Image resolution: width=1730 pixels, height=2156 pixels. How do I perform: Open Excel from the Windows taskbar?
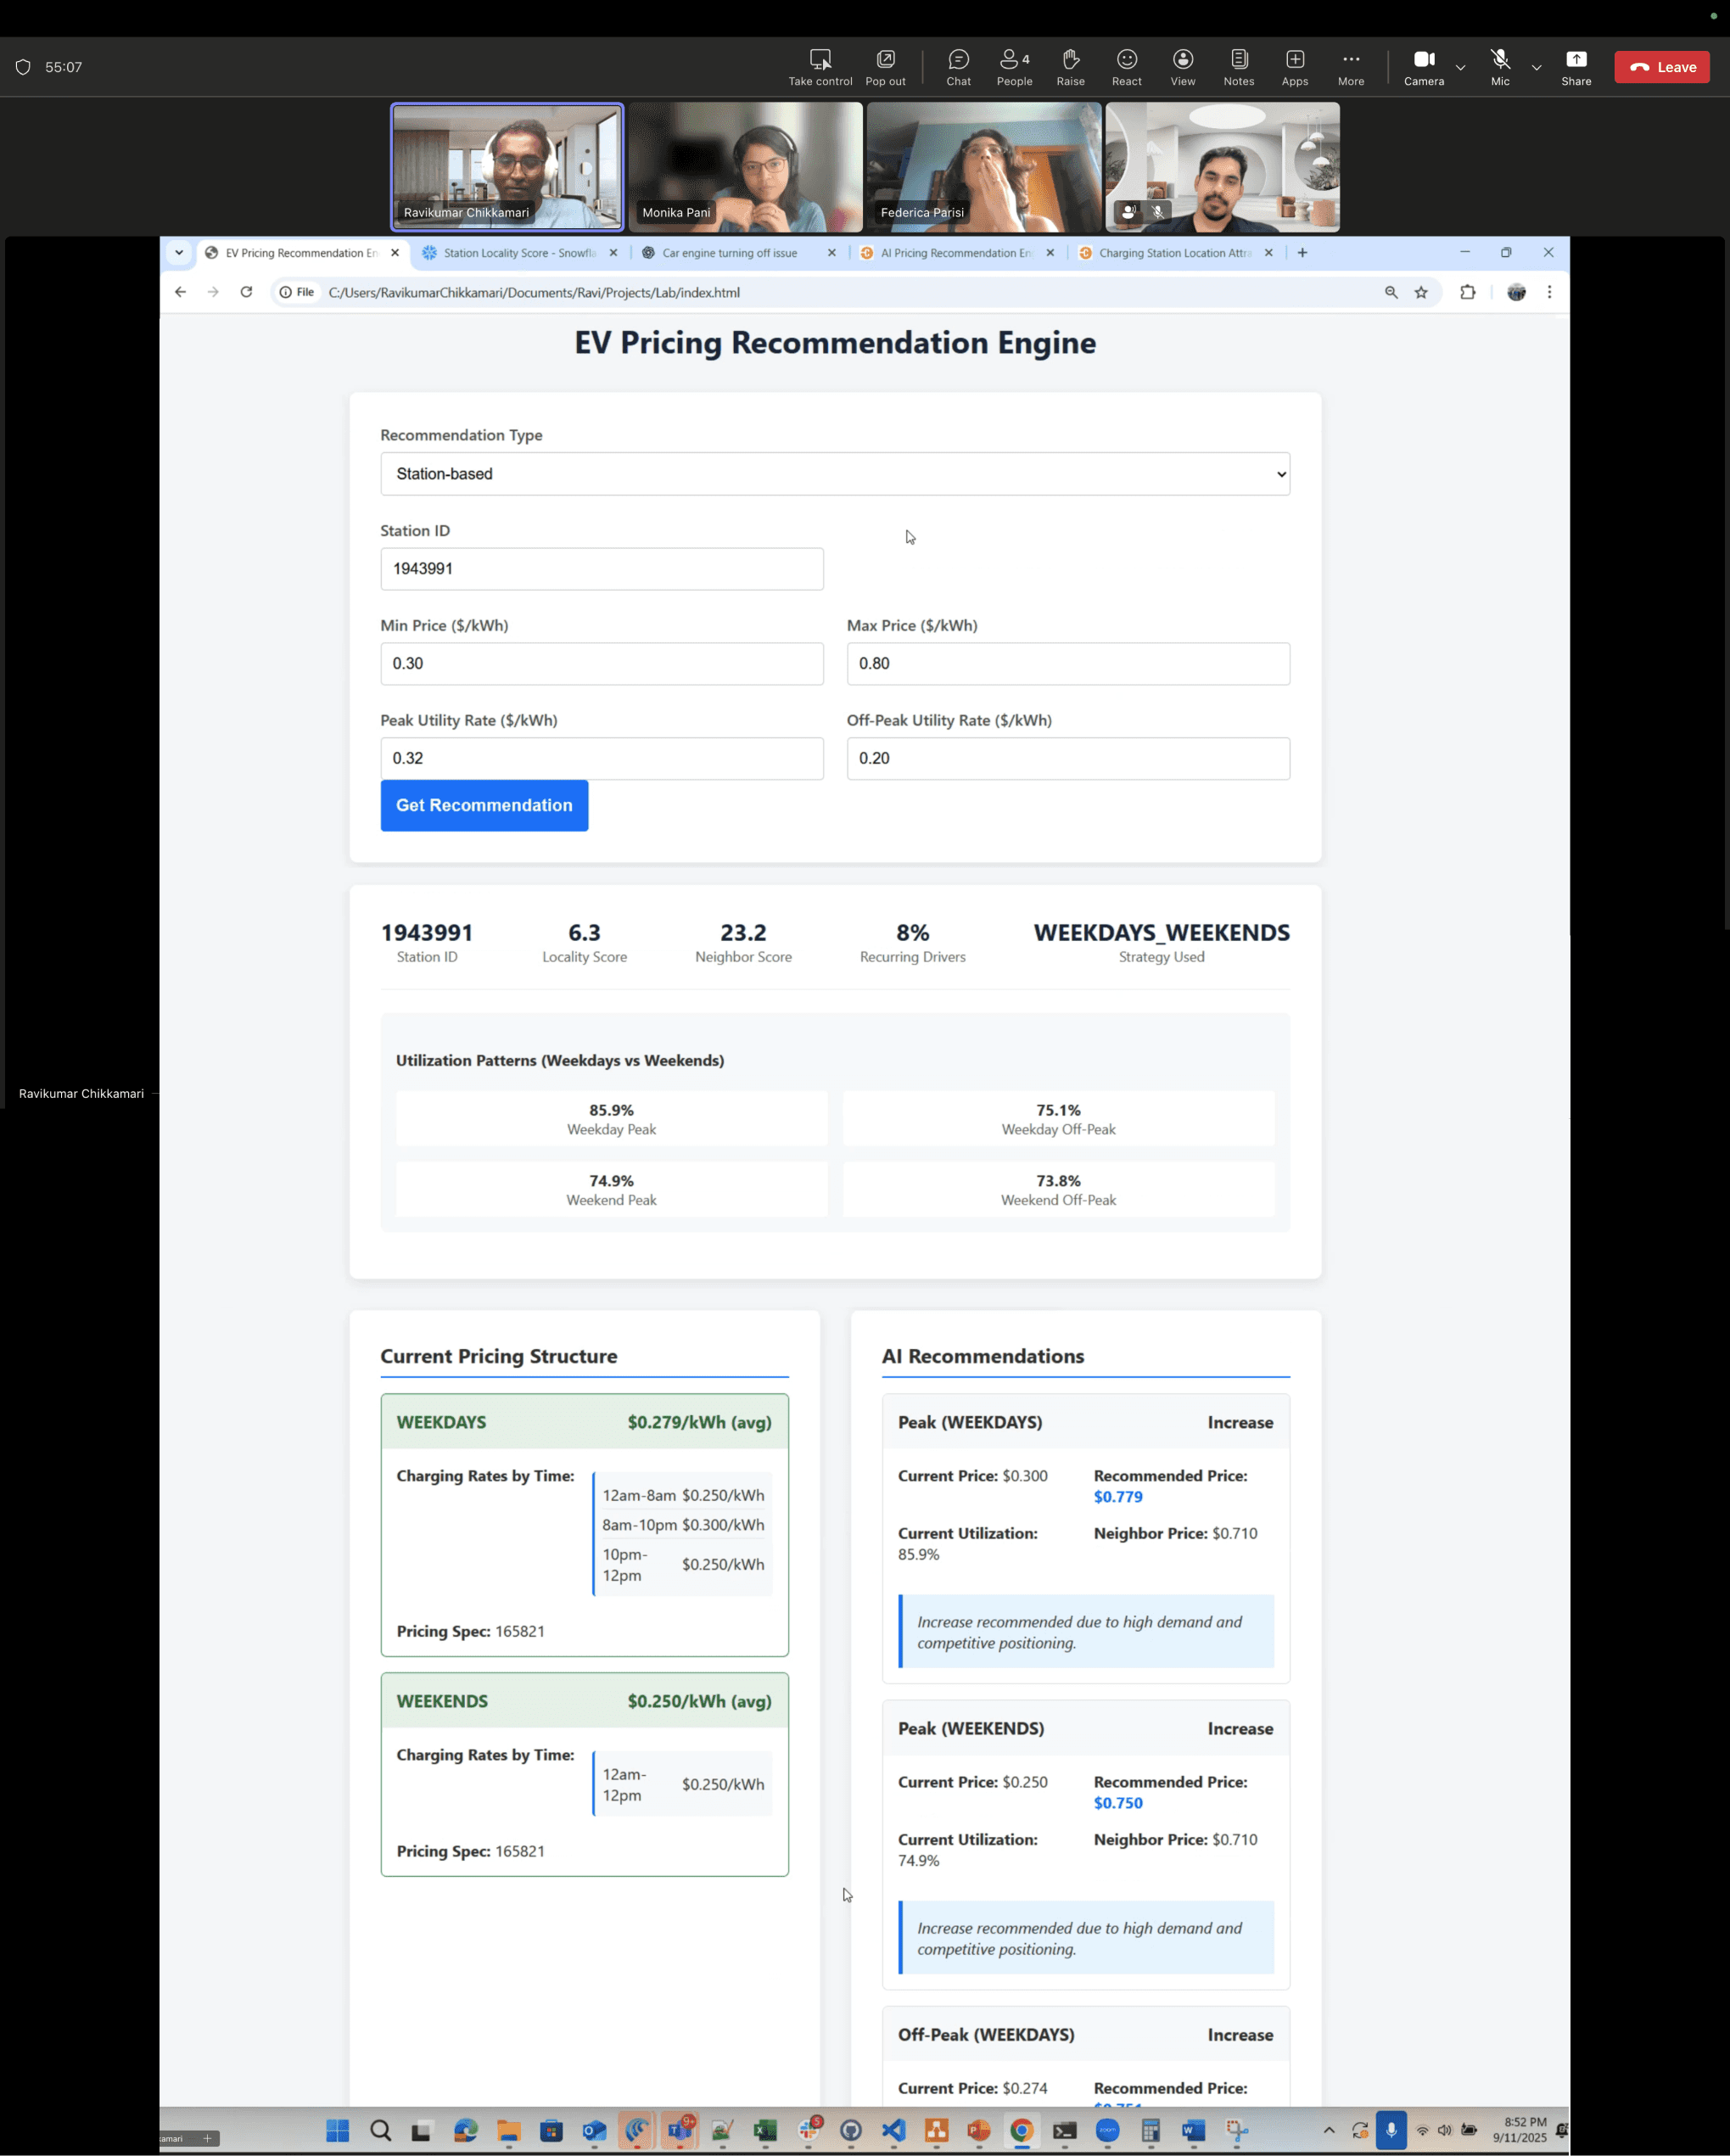pos(765,2131)
